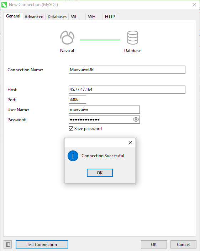Click the Navicat logo icon
200x251 pixels.
pyautogui.click(x=67, y=38)
